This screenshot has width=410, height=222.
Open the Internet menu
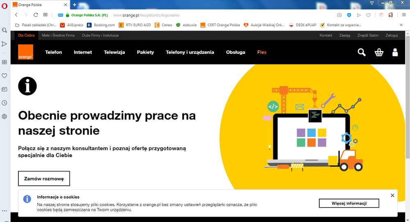pos(83,52)
